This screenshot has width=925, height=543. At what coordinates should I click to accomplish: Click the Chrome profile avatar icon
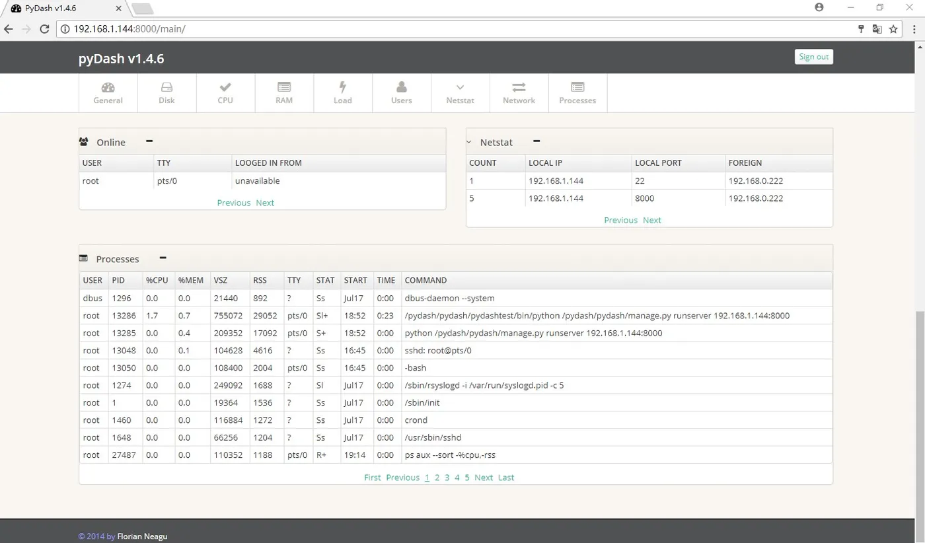tap(819, 7)
